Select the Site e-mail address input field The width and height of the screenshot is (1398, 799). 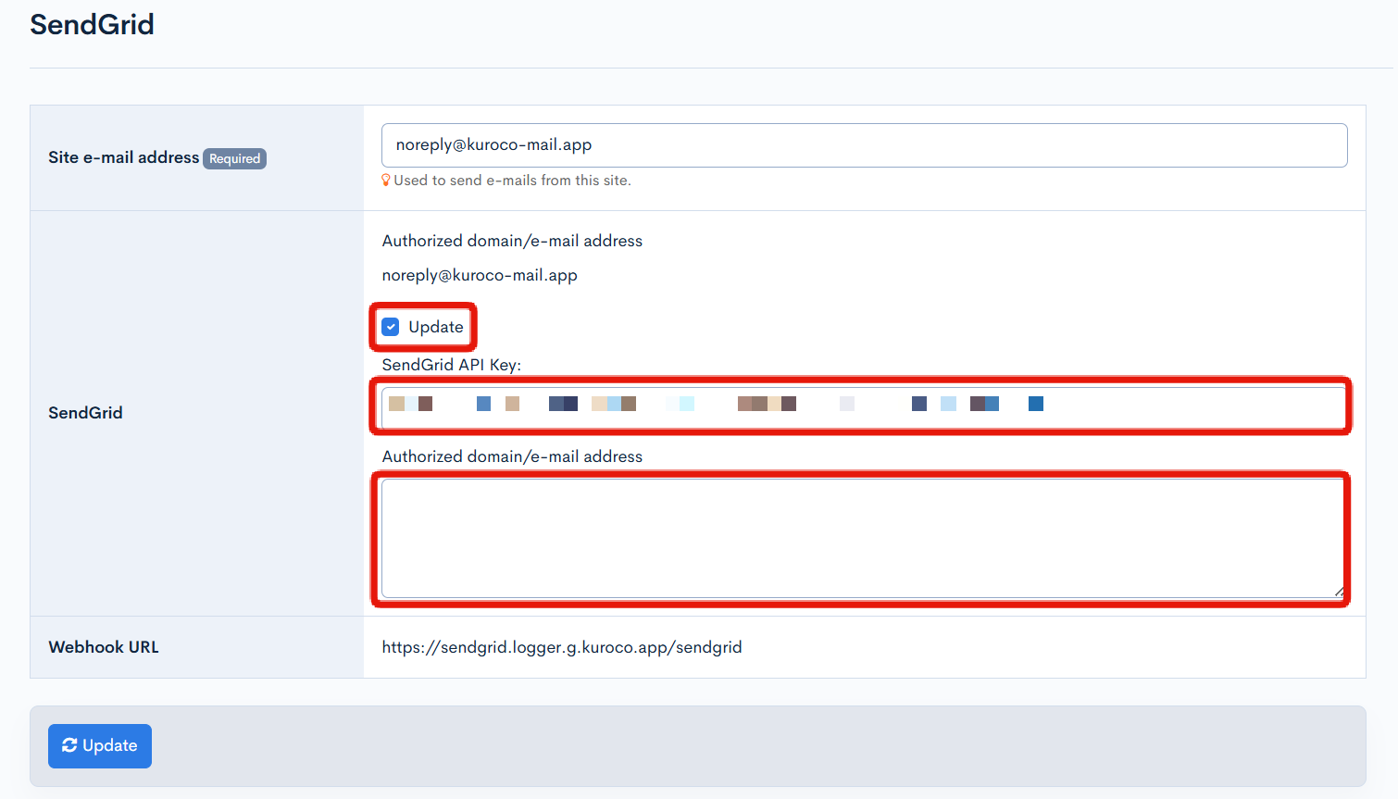865,144
